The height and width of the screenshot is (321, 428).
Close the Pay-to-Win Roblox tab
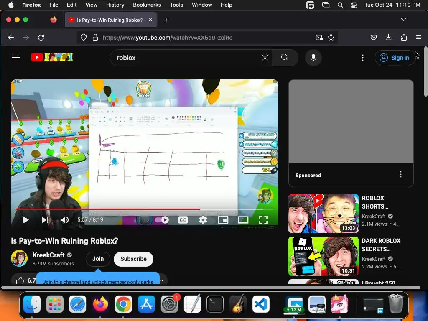click(150, 20)
